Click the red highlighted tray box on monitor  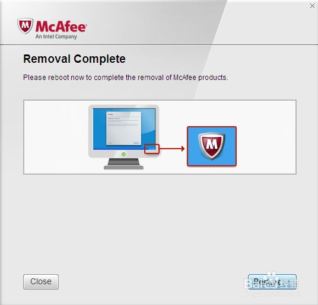click(x=152, y=149)
